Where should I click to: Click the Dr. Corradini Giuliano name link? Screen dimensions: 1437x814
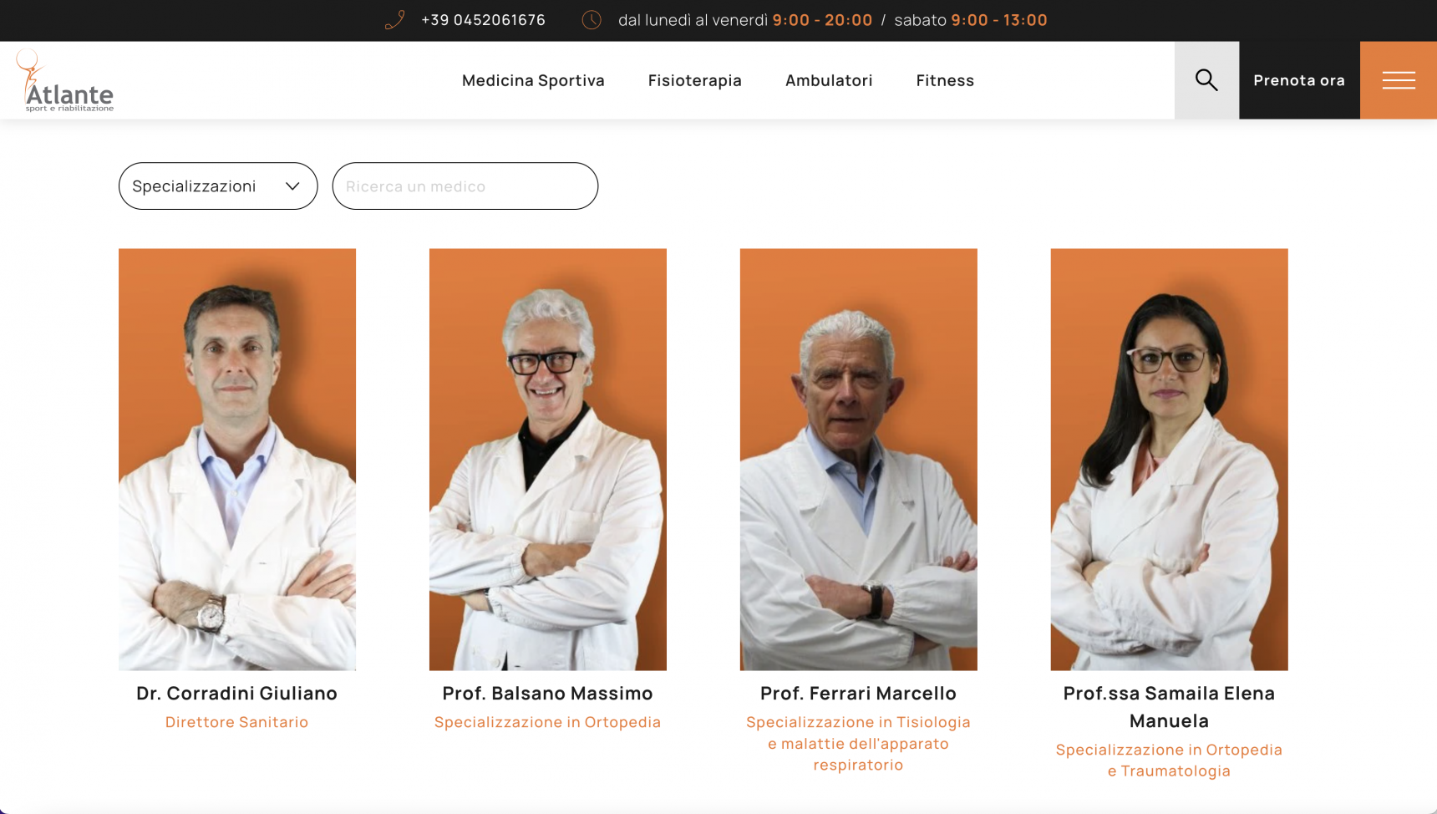237,694
